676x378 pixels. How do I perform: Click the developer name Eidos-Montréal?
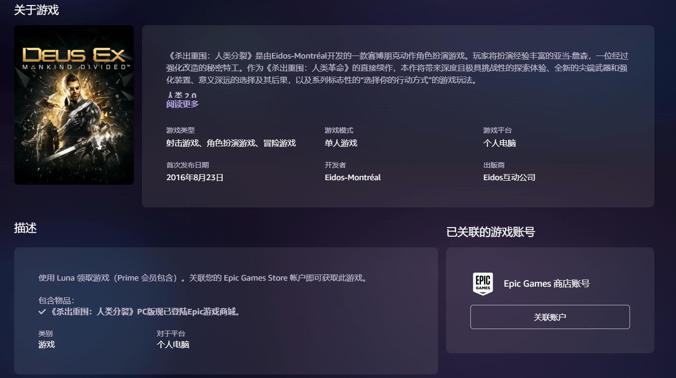pos(353,178)
